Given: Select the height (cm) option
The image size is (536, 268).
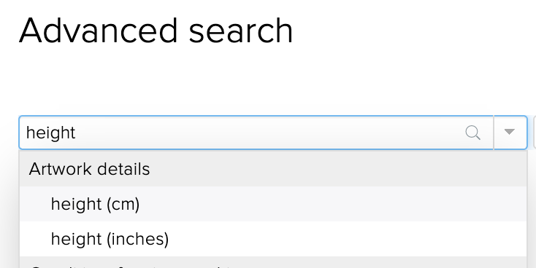Looking at the screenshot, I should (273, 204).
